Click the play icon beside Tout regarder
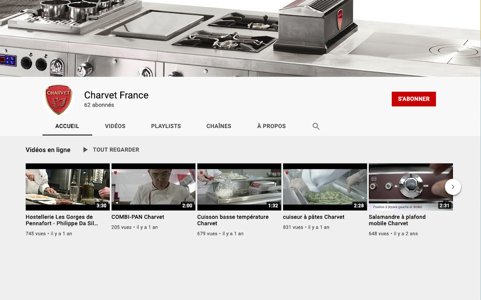The height and width of the screenshot is (300, 481). [x=85, y=149]
